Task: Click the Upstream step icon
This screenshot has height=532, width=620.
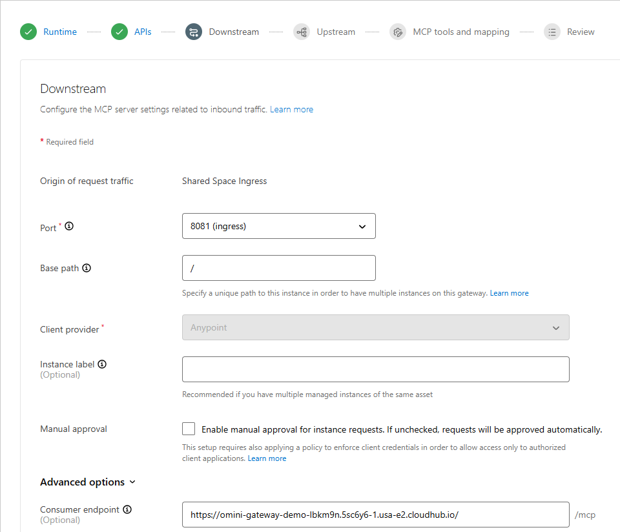Action: tap(302, 32)
